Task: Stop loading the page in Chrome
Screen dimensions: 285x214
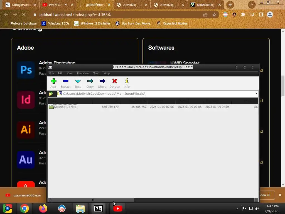Action: tap(24, 14)
